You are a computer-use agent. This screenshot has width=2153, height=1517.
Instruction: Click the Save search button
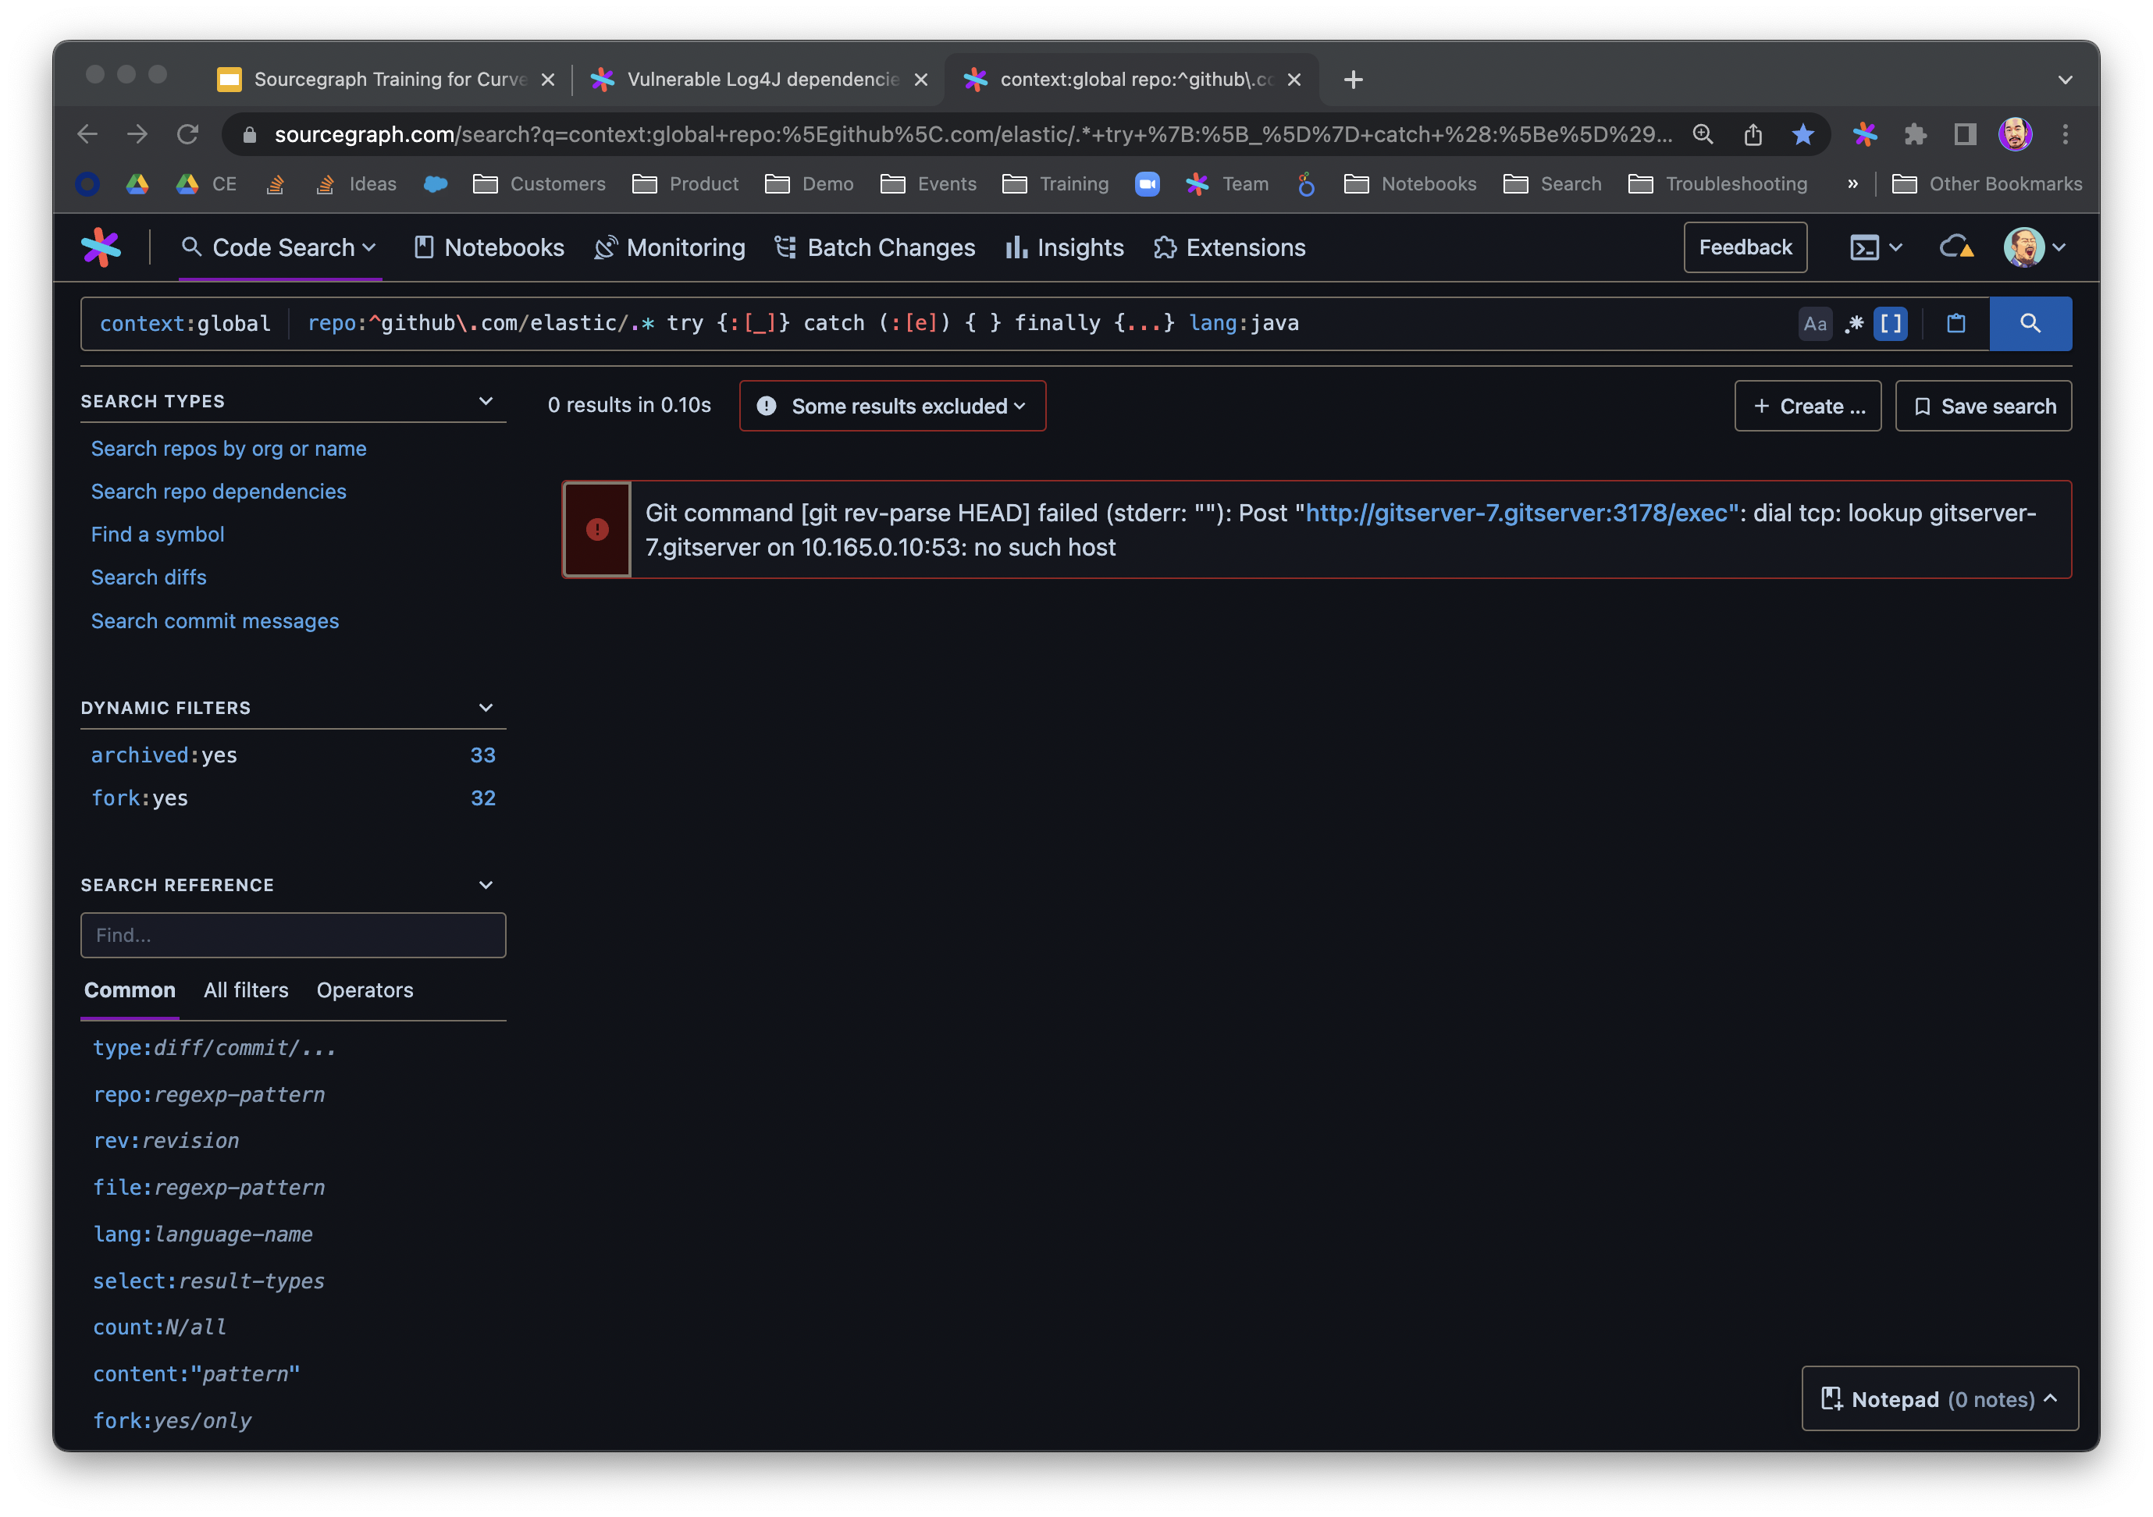coord(1984,406)
